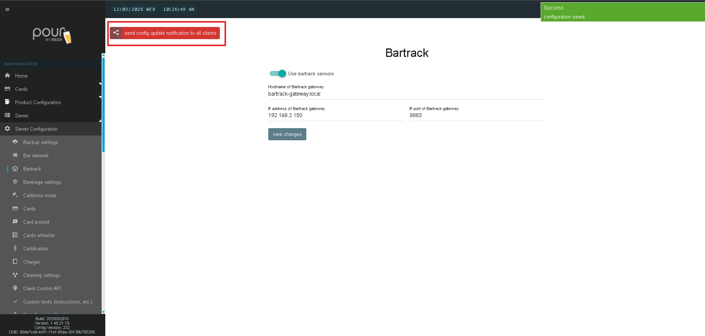Click the Bartrack sidebar icon
Image resolution: width=705 pixels, height=336 pixels.
click(15, 169)
